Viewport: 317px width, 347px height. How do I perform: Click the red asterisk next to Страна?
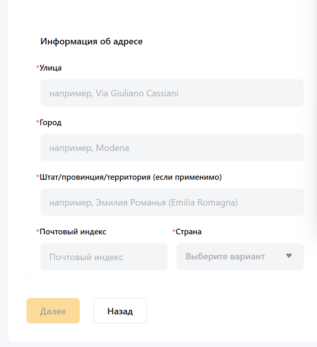tap(174, 231)
